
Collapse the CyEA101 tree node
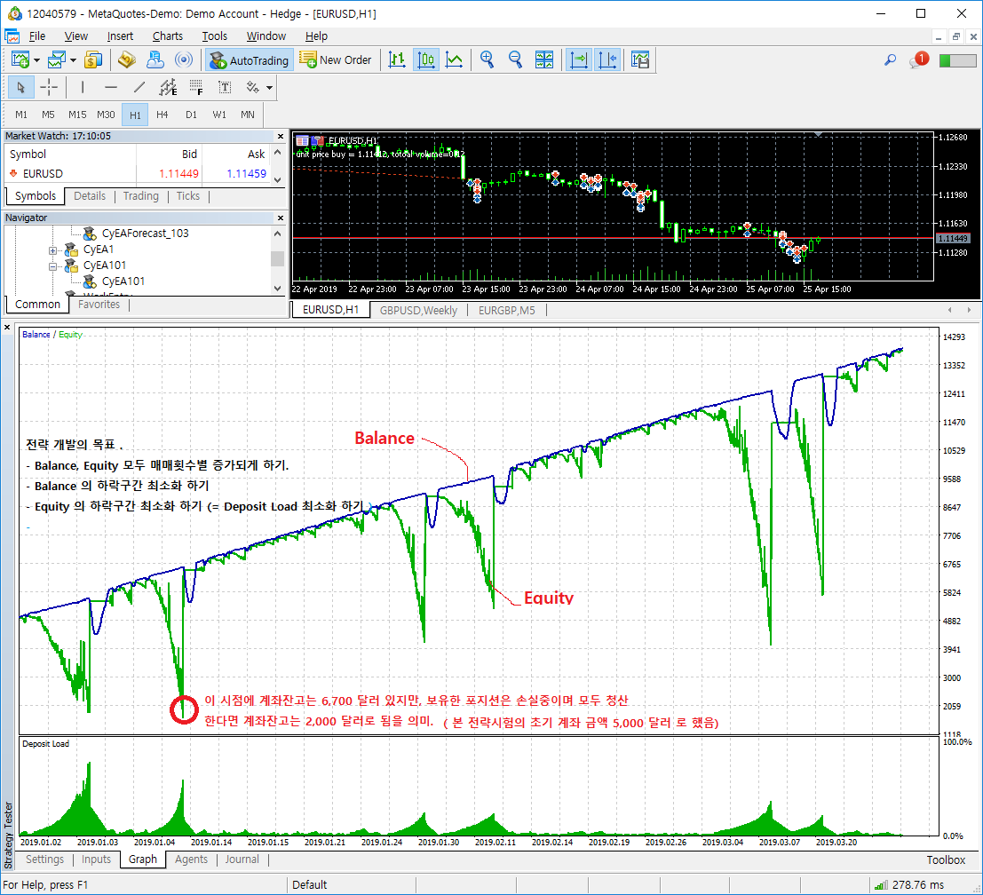point(52,266)
